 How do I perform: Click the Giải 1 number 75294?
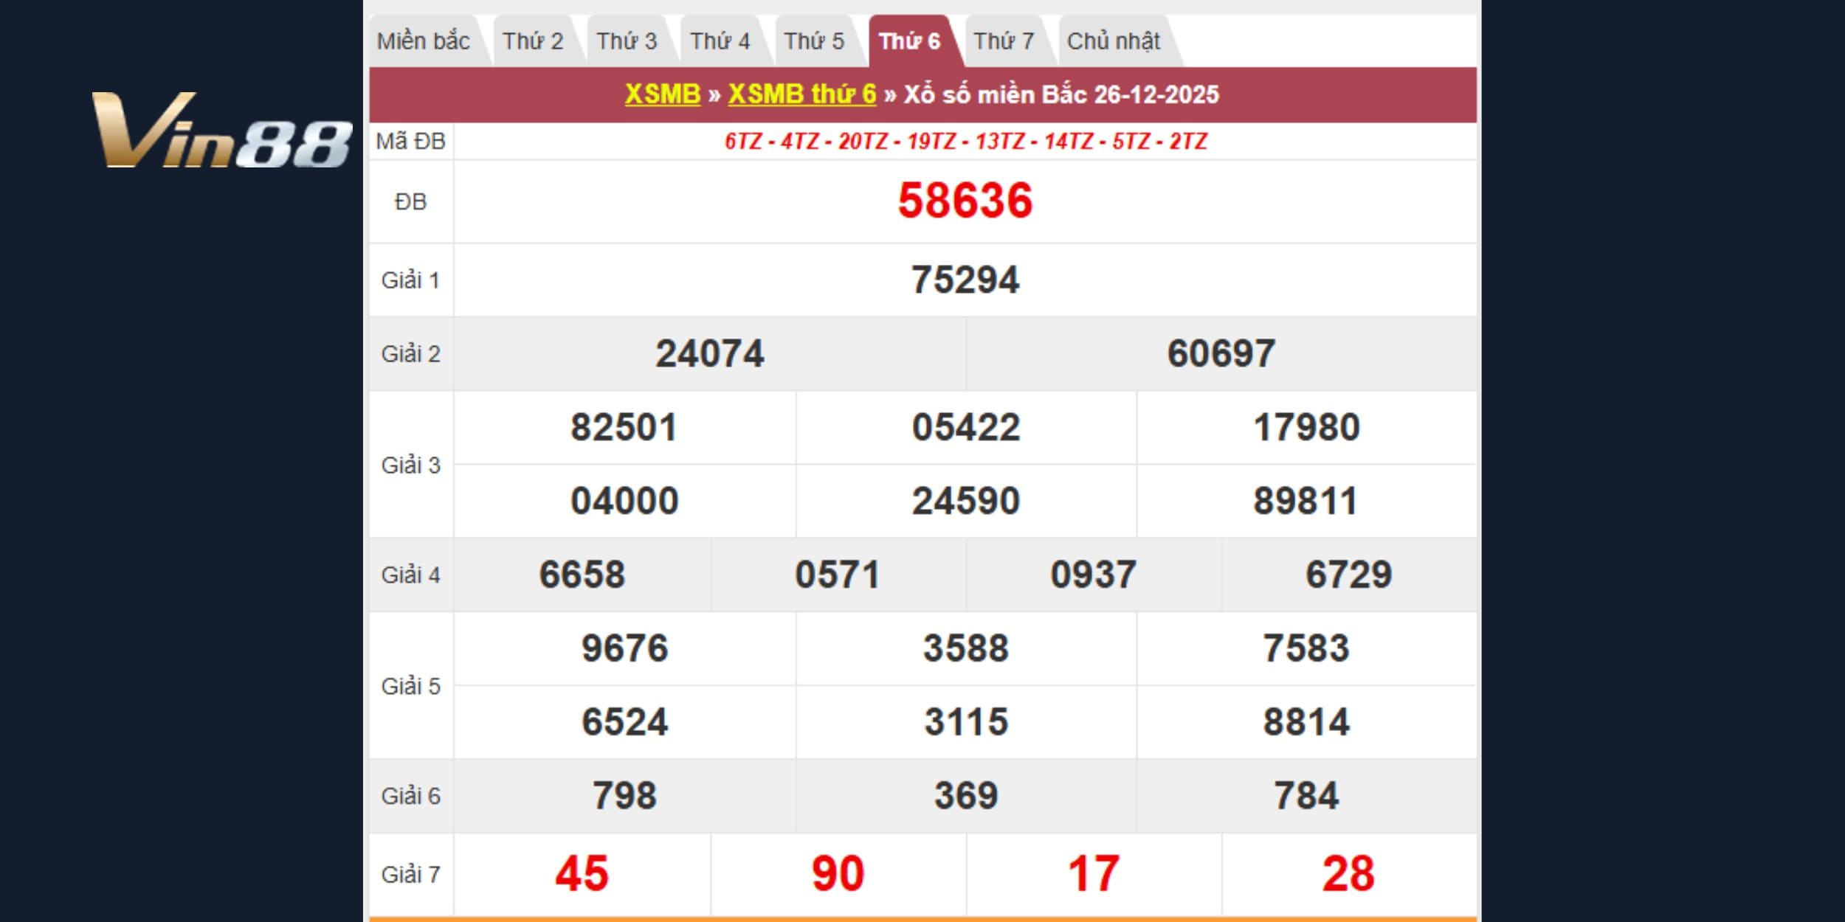tap(965, 280)
